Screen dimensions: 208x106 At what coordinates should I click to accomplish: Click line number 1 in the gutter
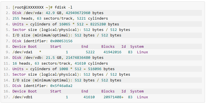[8, 7]
